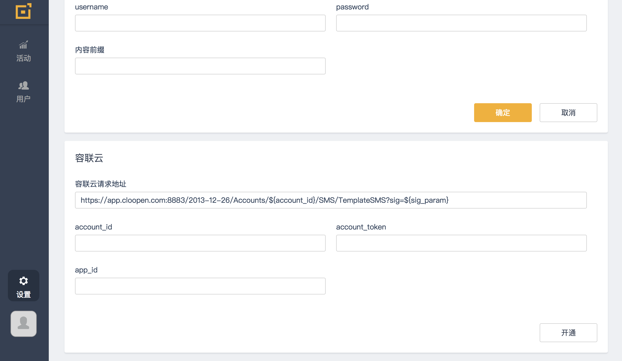Click the orange square logo icon

[x=24, y=11]
